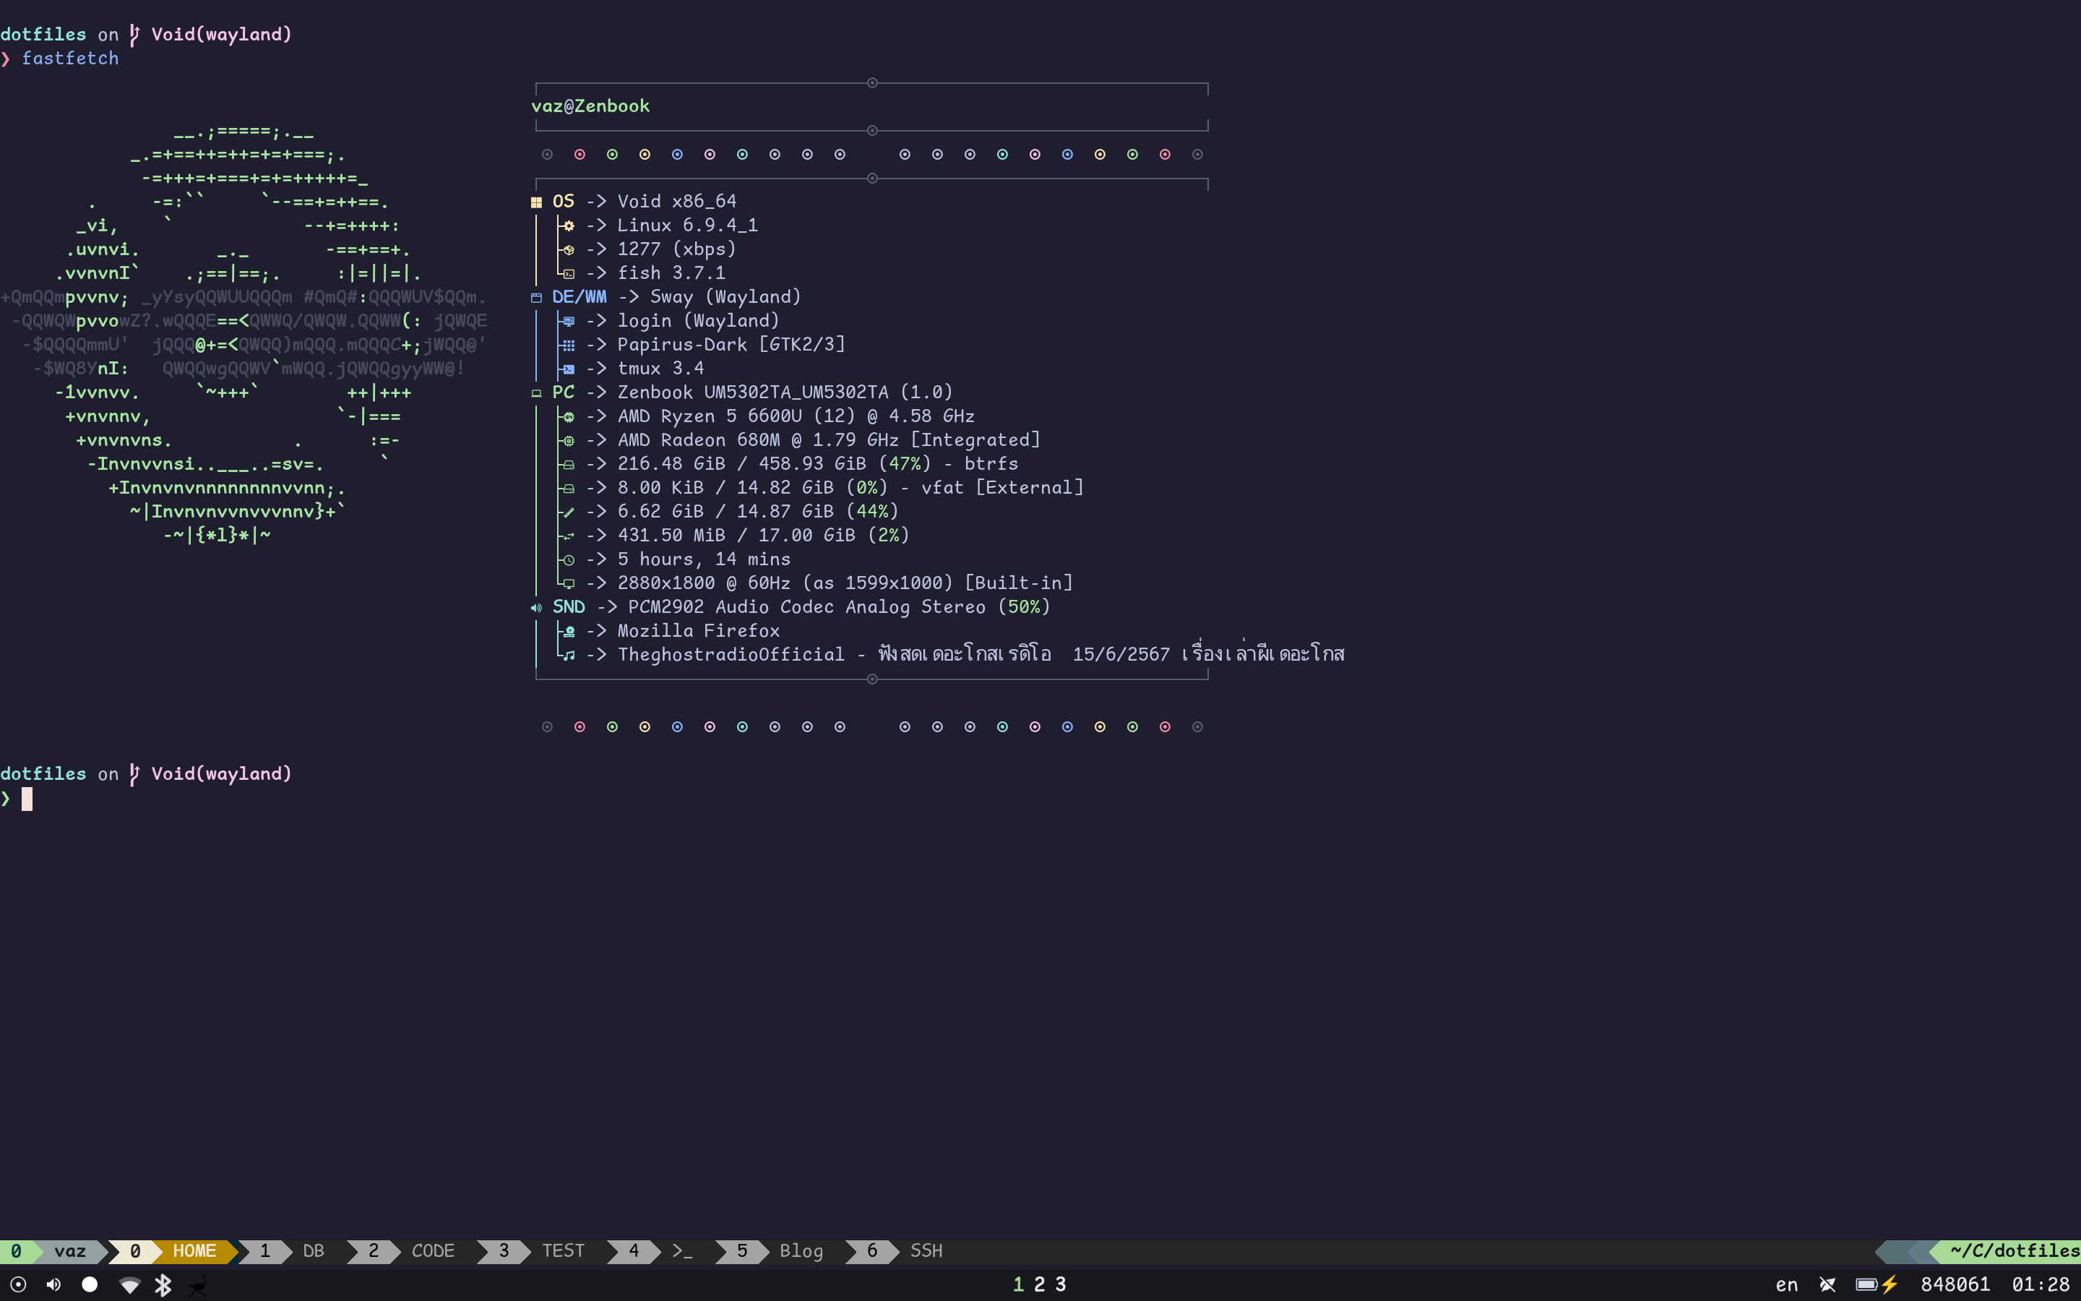Click the kernel gear icon beside Linux 6.9.4_1
This screenshot has height=1301, width=2081.
[x=569, y=226]
